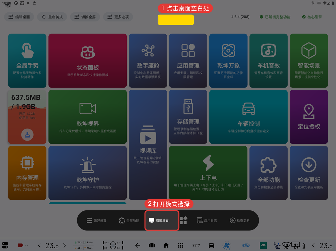Click the 已解锁完整功能 status label
The height and width of the screenshot is (251, 336).
[275, 17]
